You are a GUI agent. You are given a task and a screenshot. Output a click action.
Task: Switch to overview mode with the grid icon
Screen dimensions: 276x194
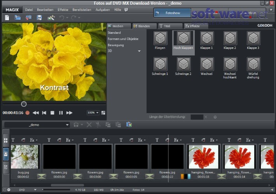(x=6, y=140)
